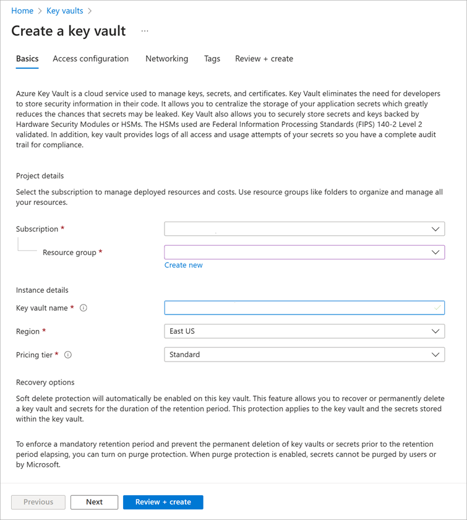467x520 pixels.
Task: Expand the Resource group dropdown
Action: point(304,253)
